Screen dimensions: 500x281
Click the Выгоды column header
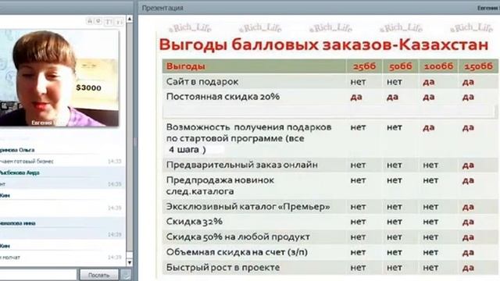pyautogui.click(x=186, y=66)
